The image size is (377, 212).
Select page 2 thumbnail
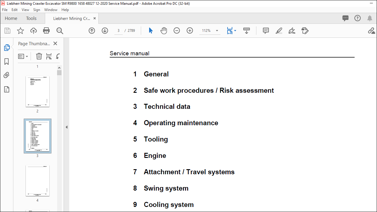(37, 91)
